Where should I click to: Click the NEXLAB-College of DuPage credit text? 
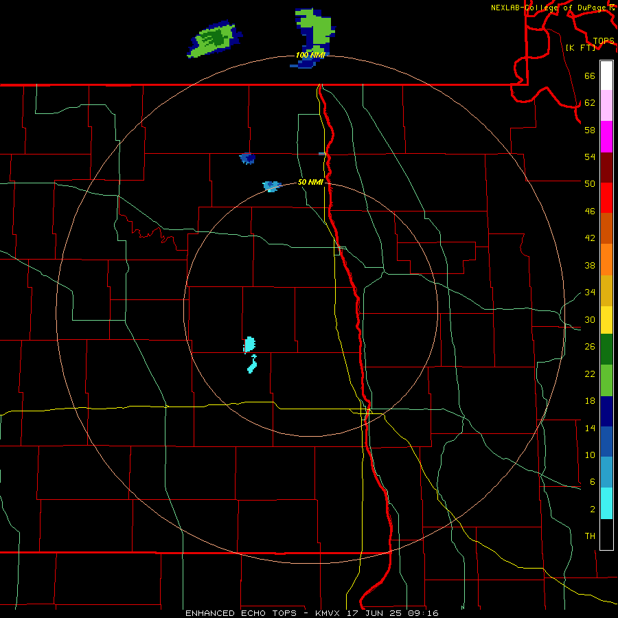click(549, 8)
